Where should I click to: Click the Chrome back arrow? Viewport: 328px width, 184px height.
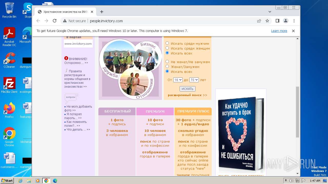pyautogui.click(x=38, y=21)
